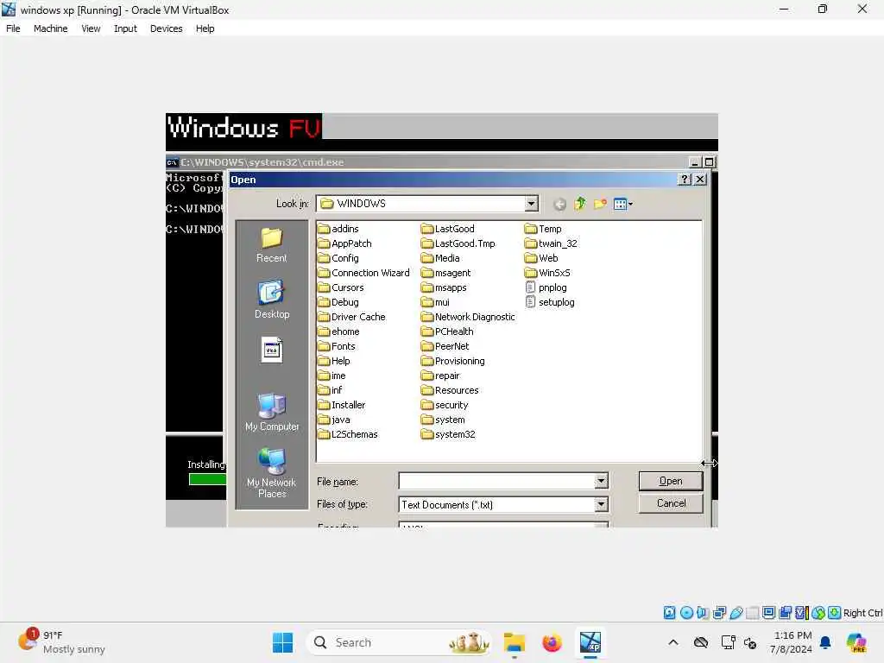Click the Cancel button
Viewport: 884px width, 663px height.
[x=670, y=503]
